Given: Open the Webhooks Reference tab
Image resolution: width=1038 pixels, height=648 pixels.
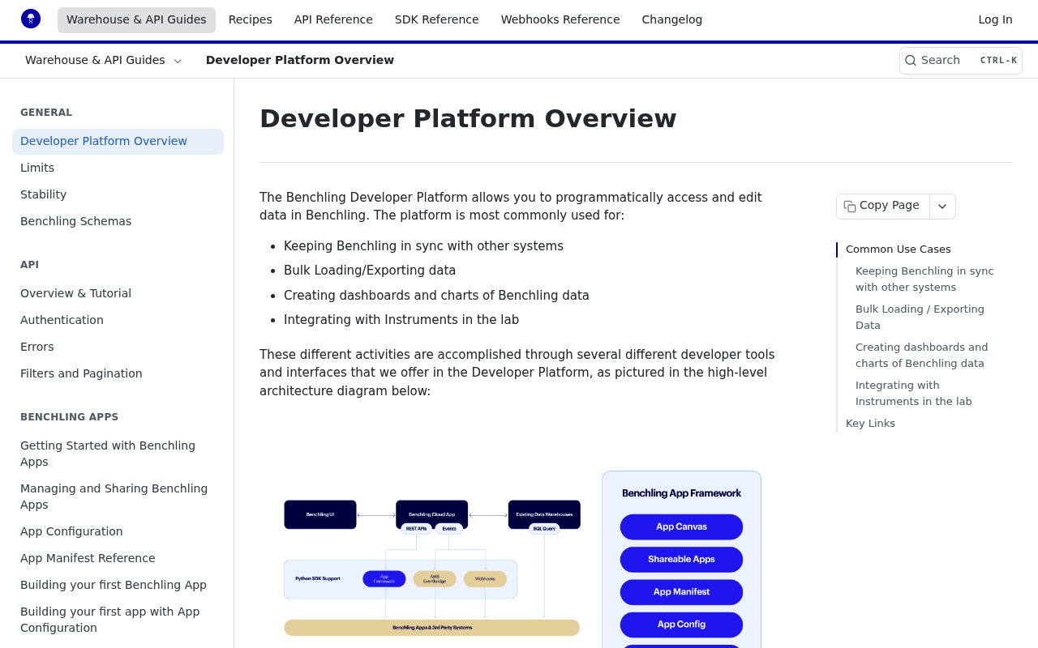Looking at the screenshot, I should point(560,20).
